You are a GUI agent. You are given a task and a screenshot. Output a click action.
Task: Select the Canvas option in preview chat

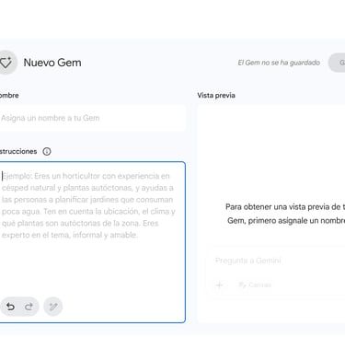point(255,285)
